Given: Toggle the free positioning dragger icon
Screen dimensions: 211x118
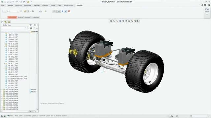Looking at the screenshot, I should pyautogui.click(x=40, y=11).
